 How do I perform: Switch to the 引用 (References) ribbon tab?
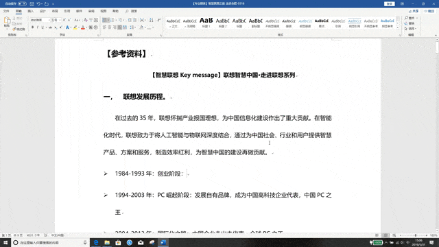67,11
